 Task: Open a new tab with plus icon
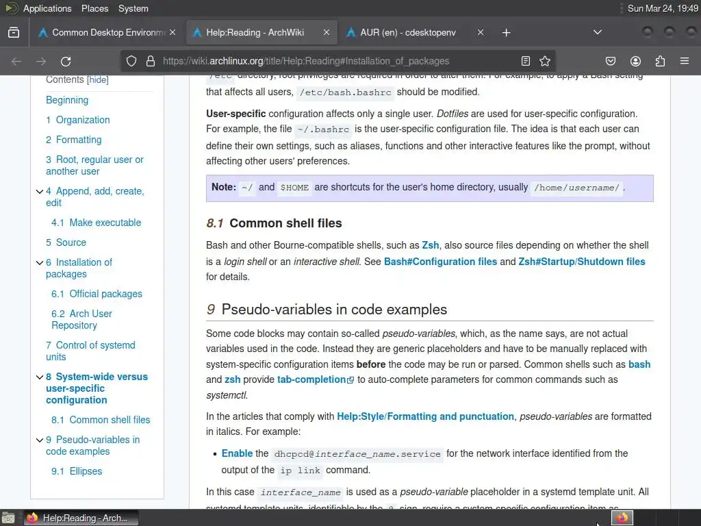pos(506,33)
